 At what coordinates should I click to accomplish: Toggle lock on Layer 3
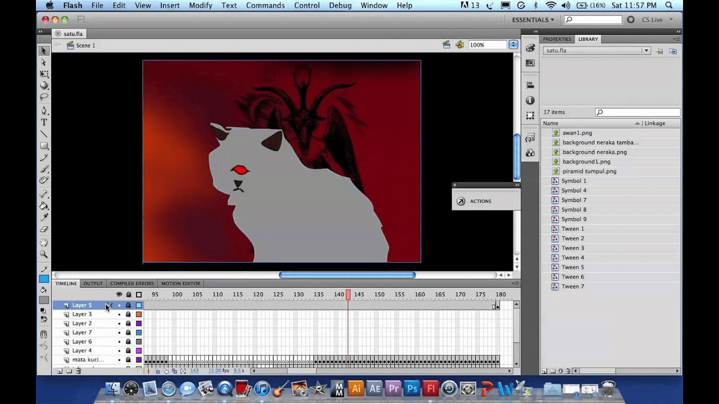(128, 314)
